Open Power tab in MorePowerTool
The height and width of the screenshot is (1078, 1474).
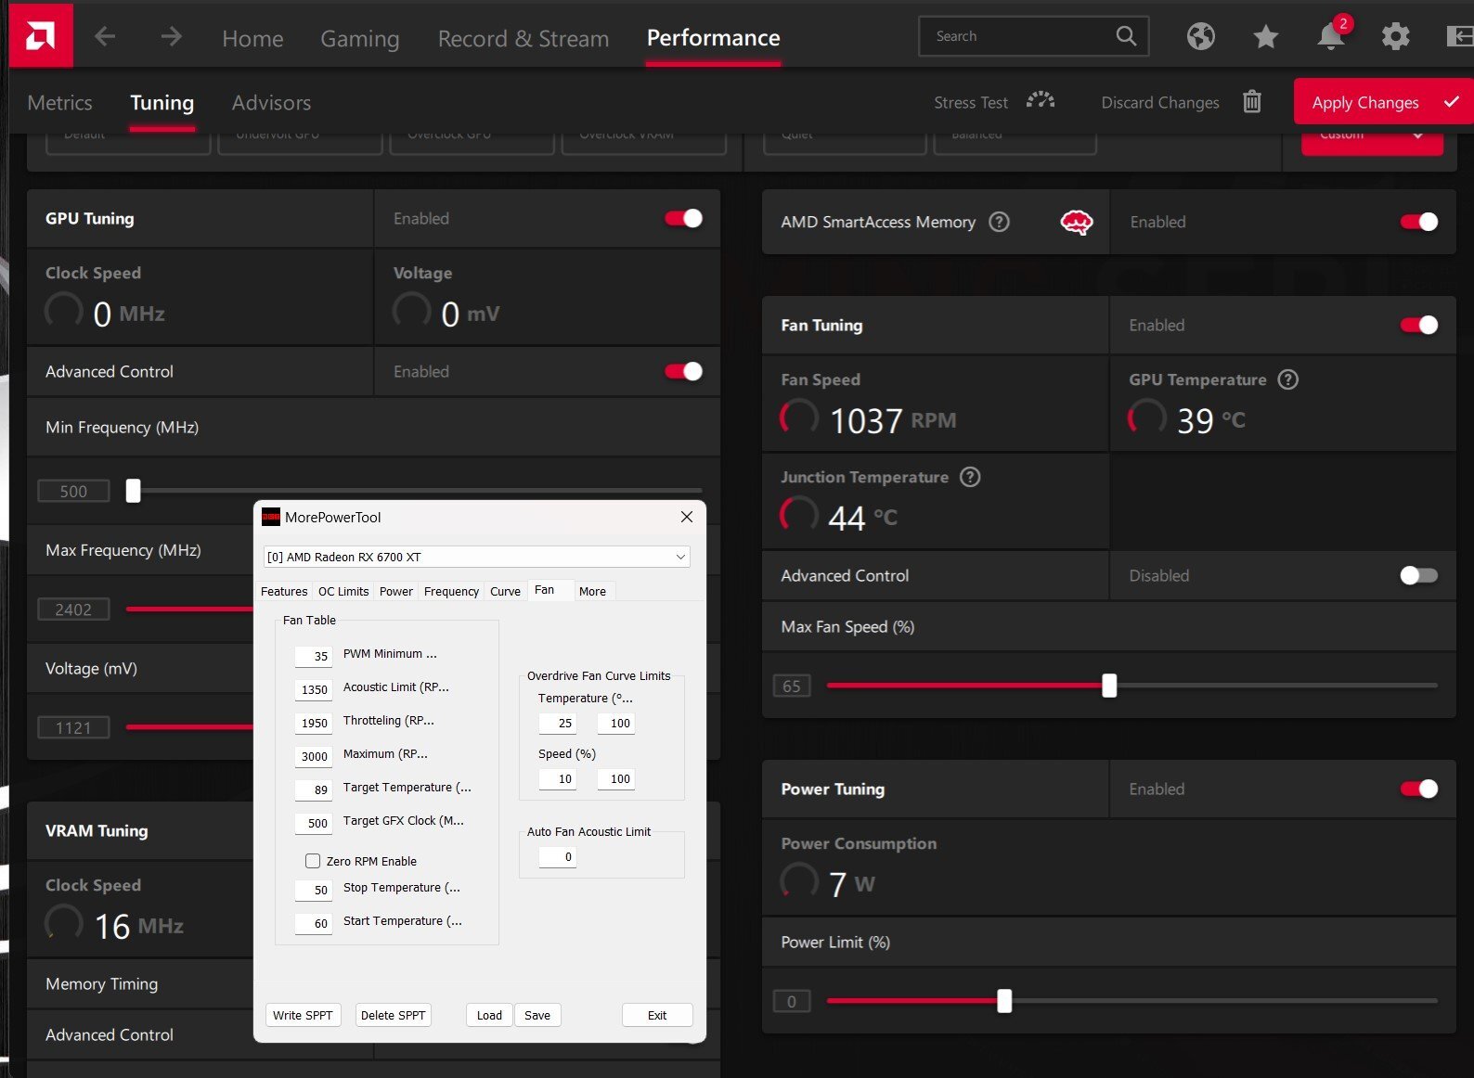396,591
